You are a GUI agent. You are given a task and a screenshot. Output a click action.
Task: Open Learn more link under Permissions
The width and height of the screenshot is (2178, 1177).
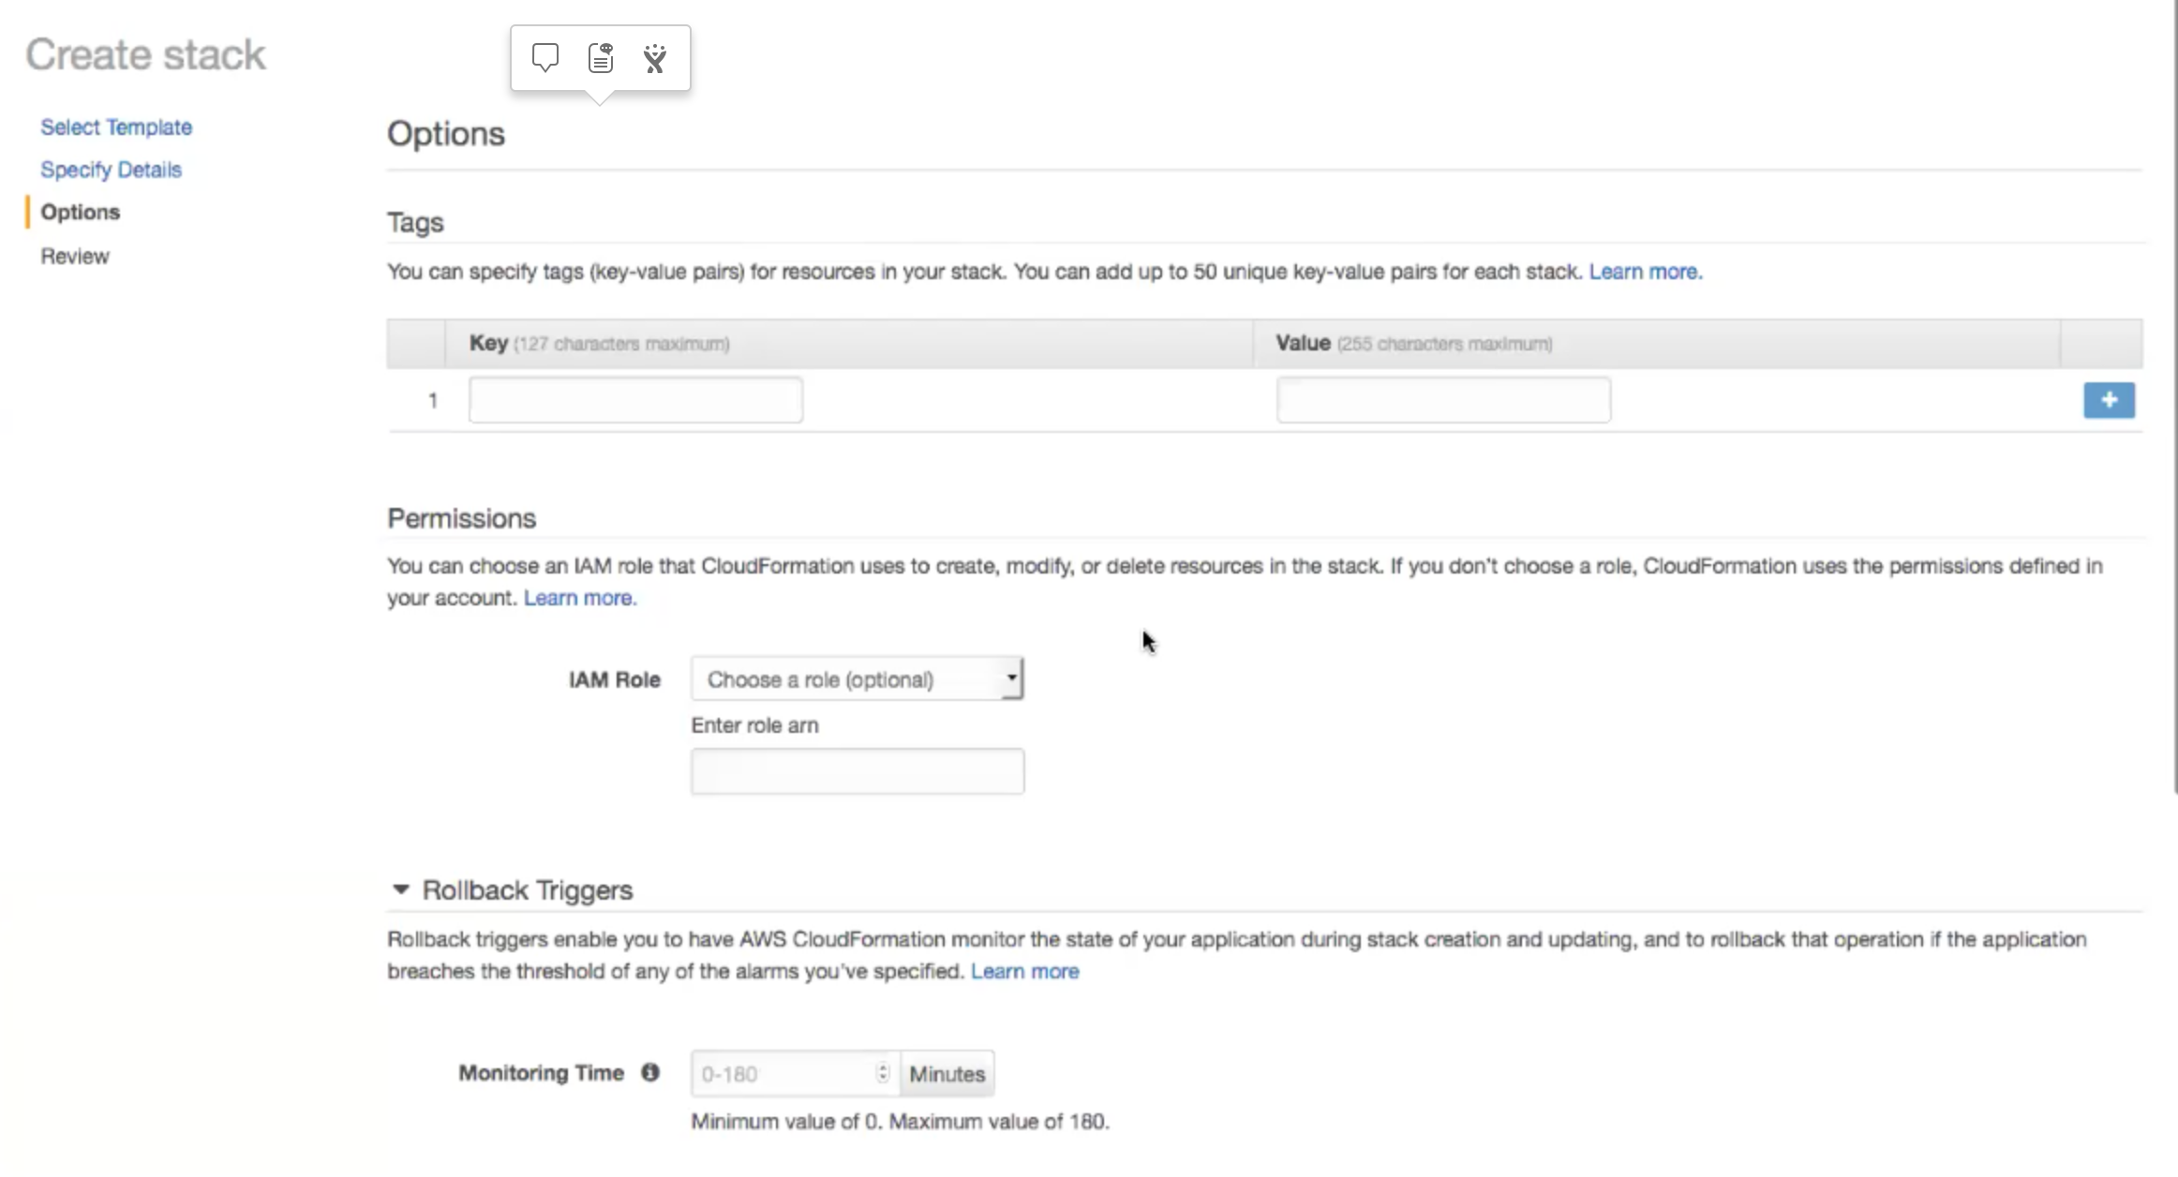pyautogui.click(x=579, y=598)
